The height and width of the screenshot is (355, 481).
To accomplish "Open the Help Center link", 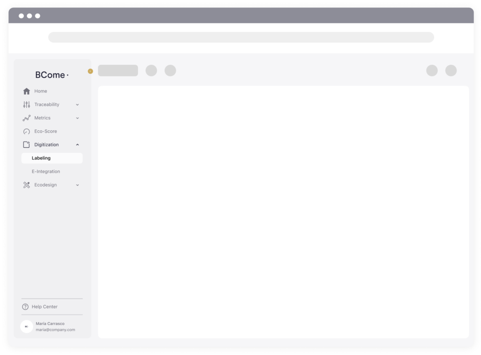I will [45, 307].
